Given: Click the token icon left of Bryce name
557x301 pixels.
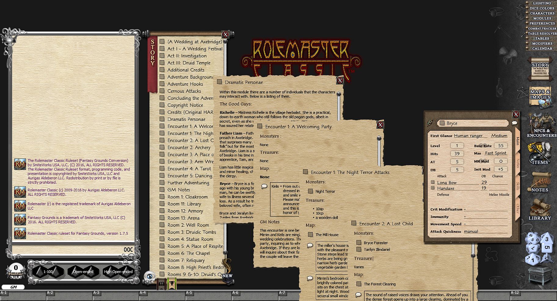Looking at the screenshot, I should point(430,123).
